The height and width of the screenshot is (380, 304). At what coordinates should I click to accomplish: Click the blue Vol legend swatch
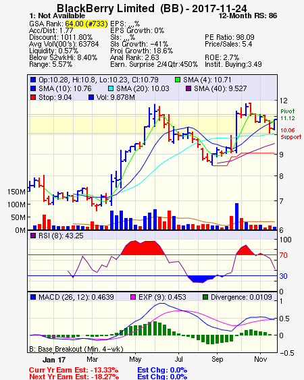91,97
